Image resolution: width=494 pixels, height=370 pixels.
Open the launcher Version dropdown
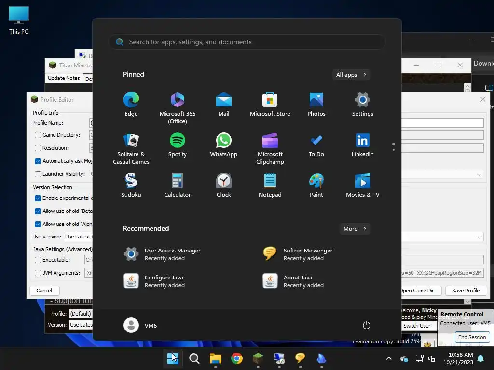tap(81, 325)
